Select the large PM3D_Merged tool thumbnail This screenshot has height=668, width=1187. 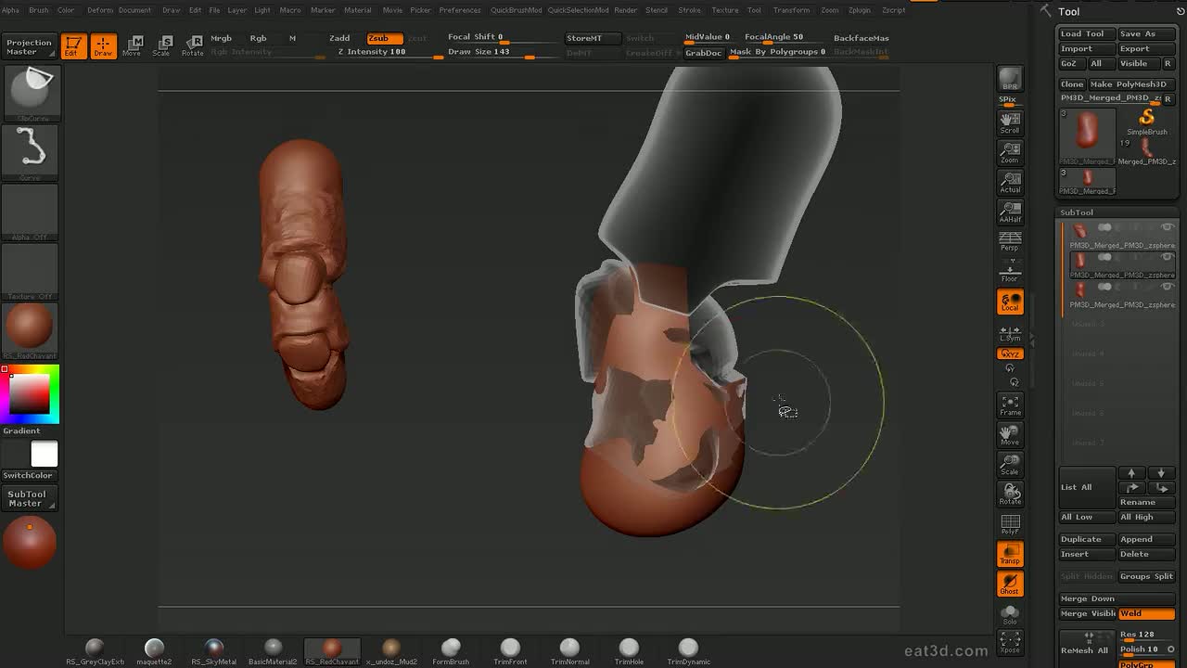pyautogui.click(x=1088, y=136)
